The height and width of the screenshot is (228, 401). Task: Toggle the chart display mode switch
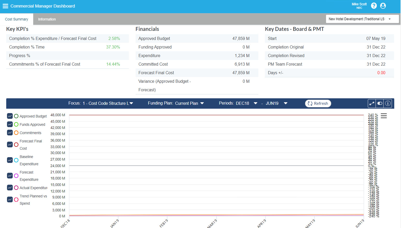[379, 103]
